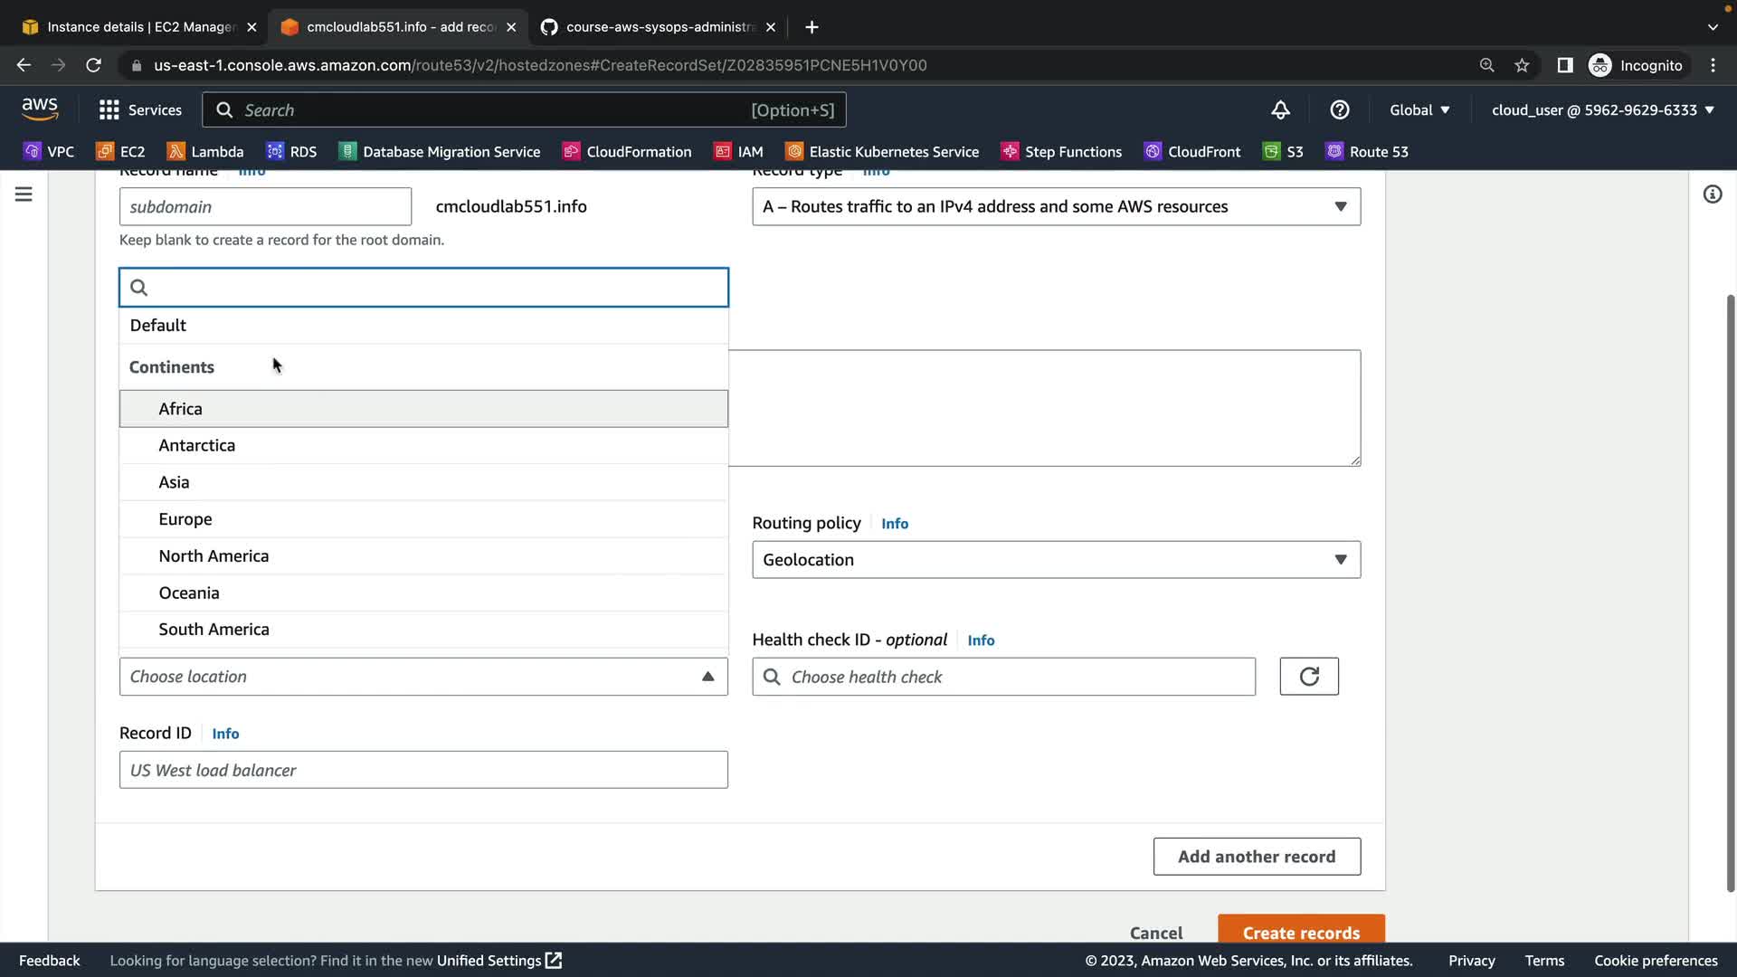Click the refresh health checks button
This screenshot has width=1737, height=977.
coord(1308,677)
